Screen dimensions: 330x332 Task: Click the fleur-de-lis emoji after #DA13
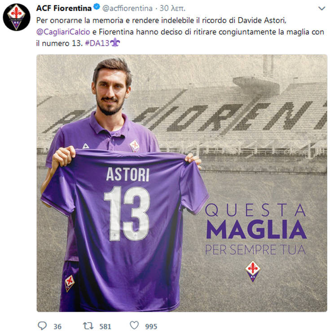coord(115,42)
